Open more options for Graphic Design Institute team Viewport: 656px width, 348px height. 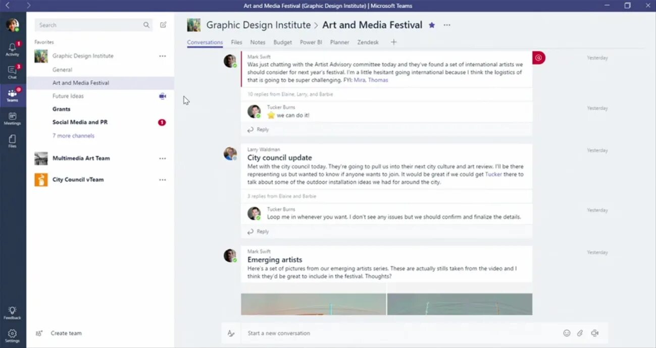click(163, 56)
